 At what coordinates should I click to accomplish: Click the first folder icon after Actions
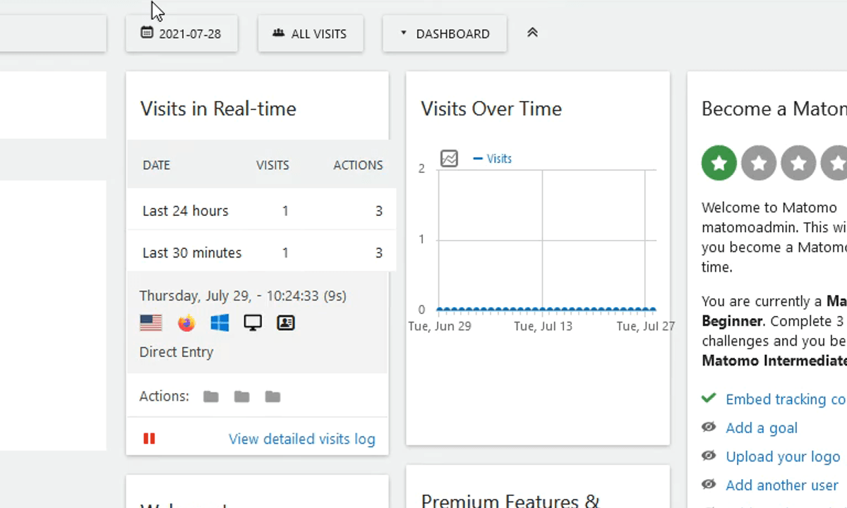[x=211, y=397]
